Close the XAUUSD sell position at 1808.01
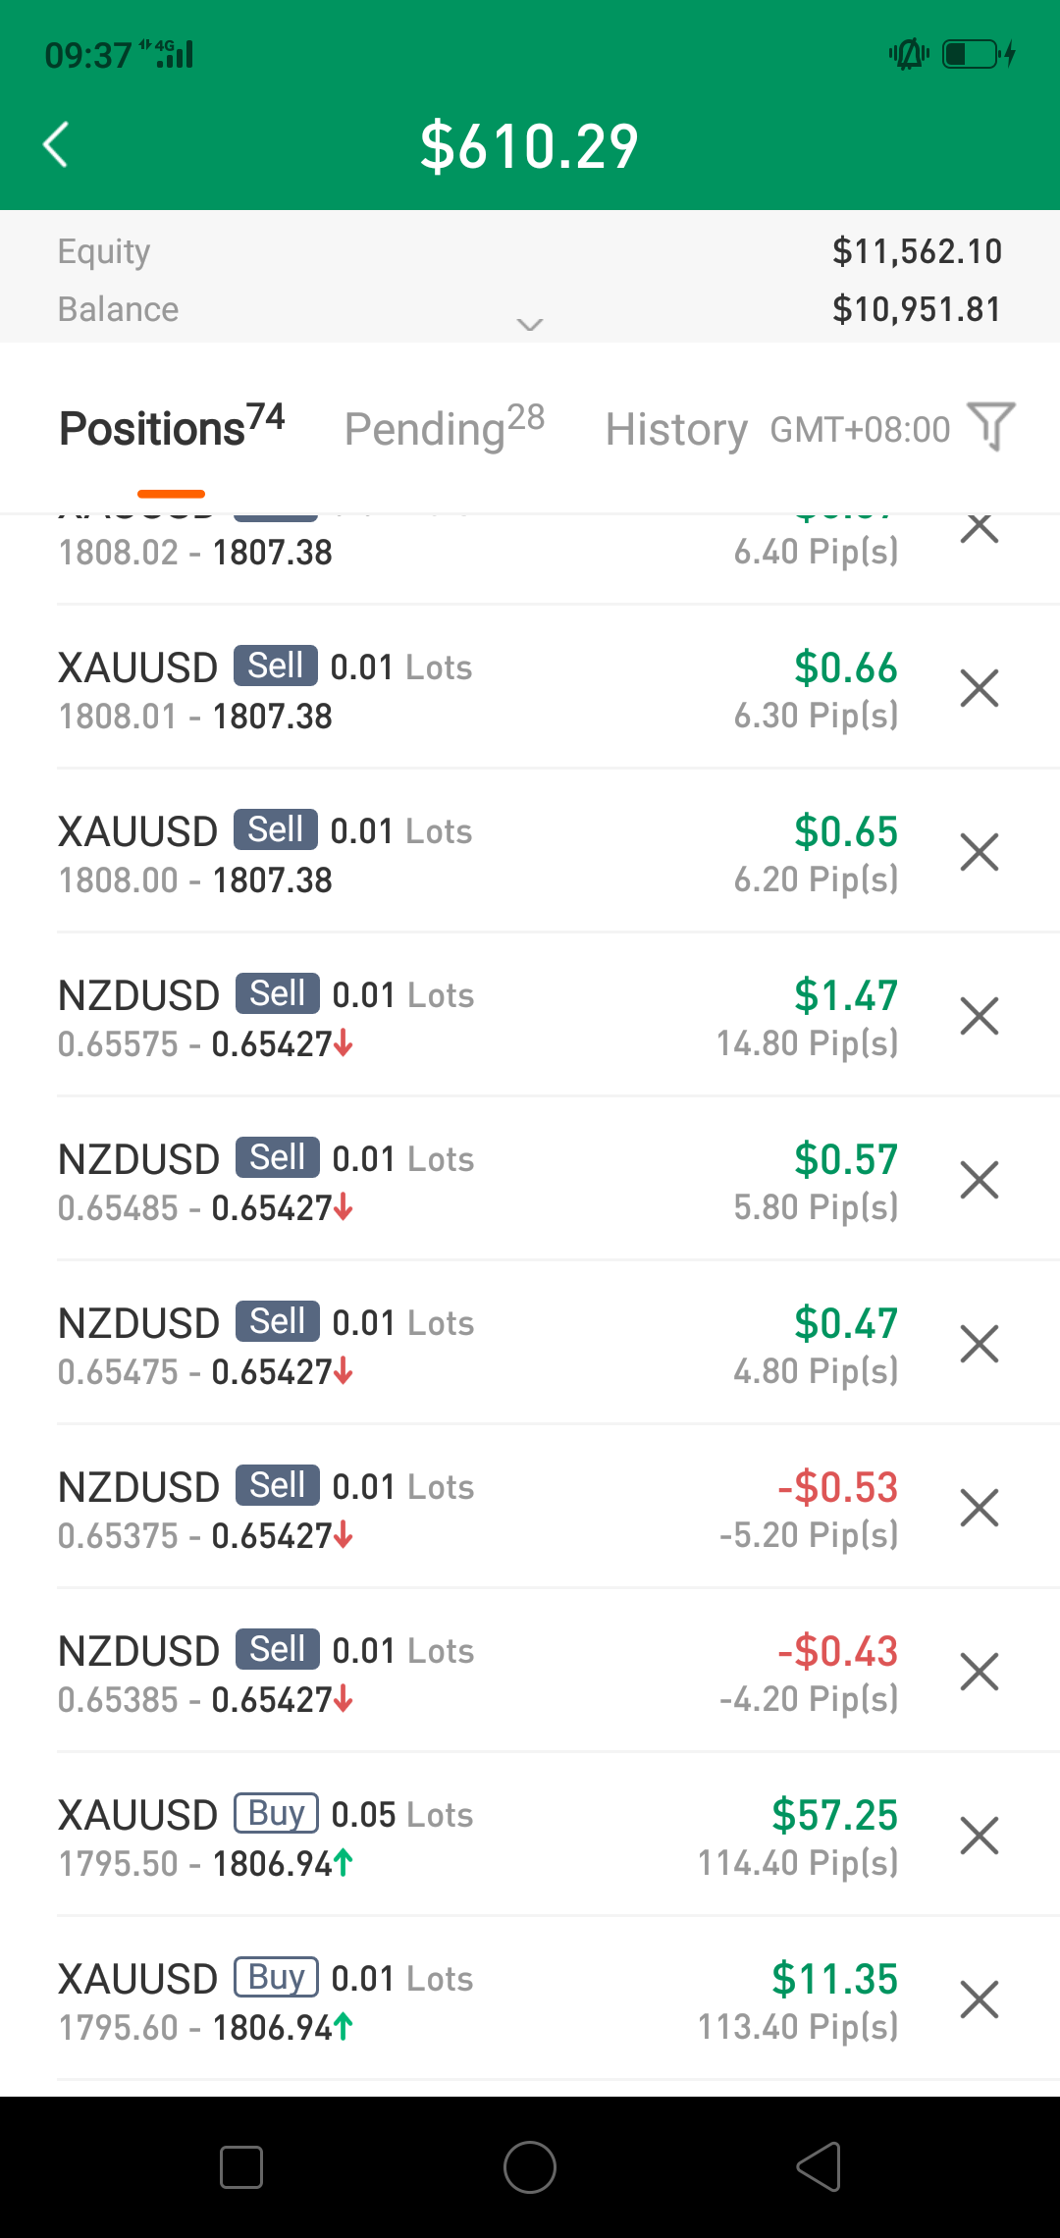The width and height of the screenshot is (1060, 2238). click(979, 688)
